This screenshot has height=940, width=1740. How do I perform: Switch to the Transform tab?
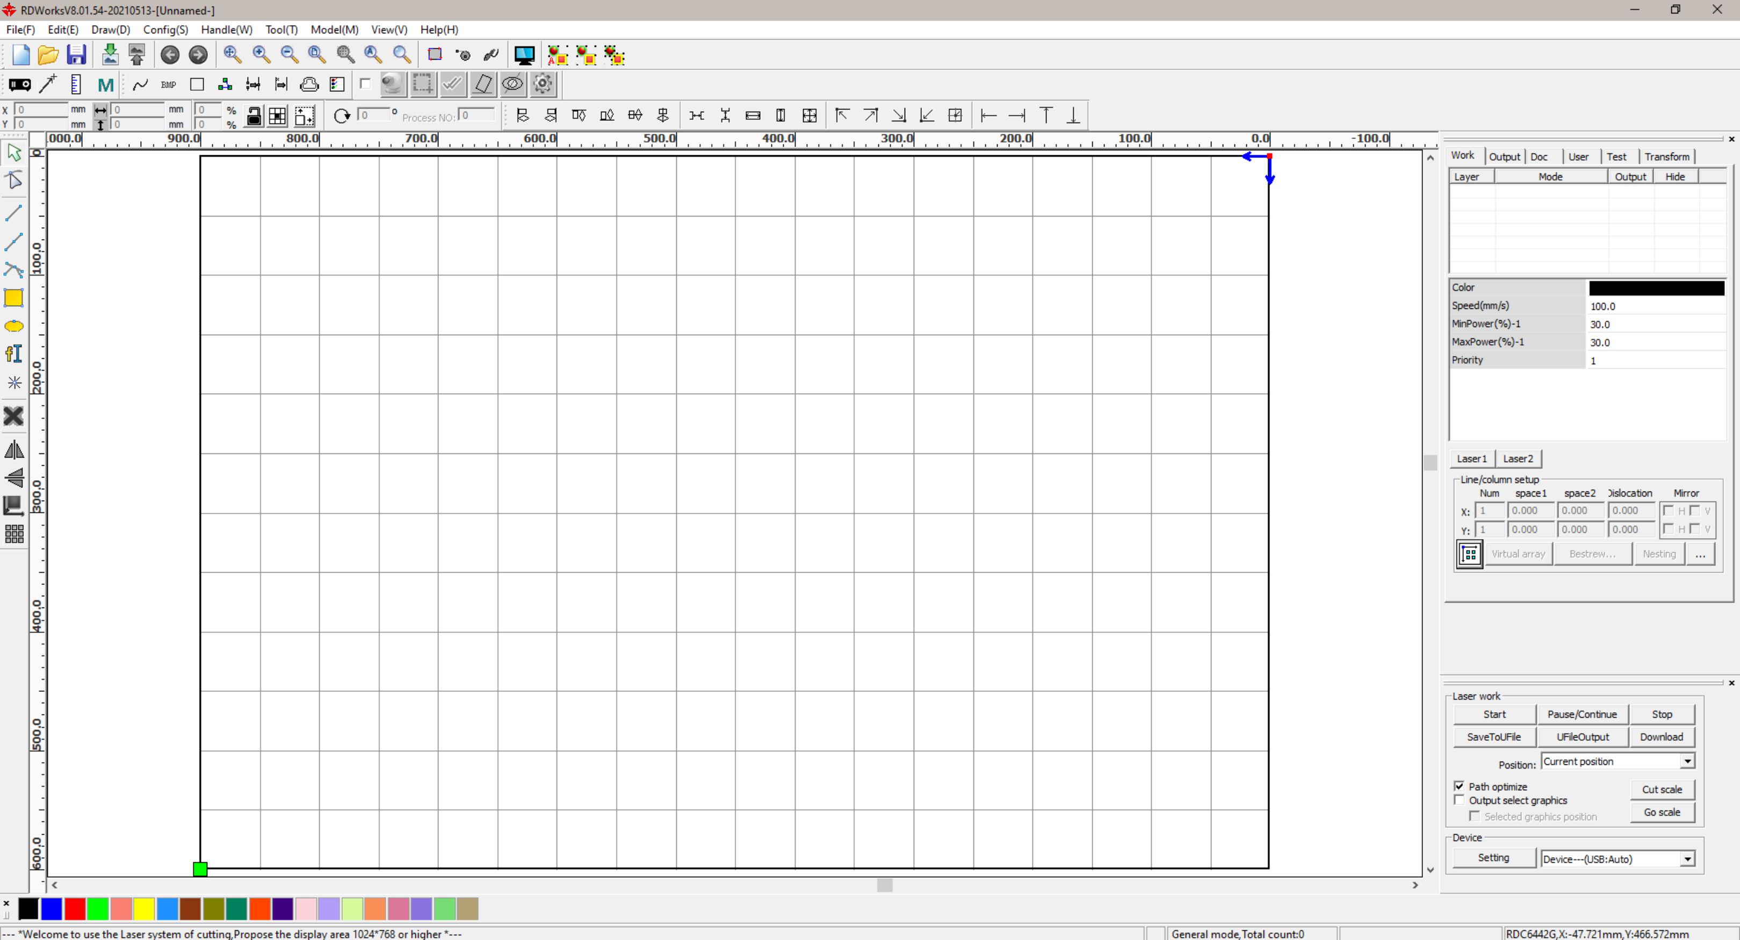point(1666,157)
